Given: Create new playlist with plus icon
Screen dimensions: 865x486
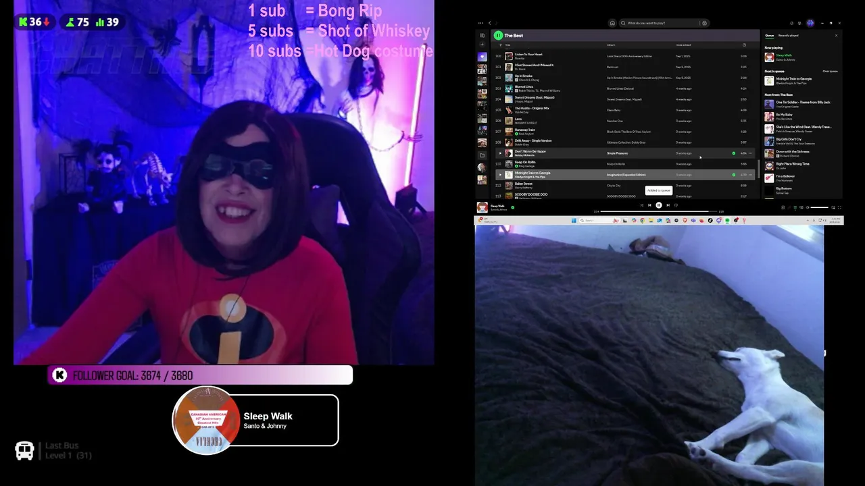Looking at the screenshot, I should pyautogui.click(x=482, y=45).
